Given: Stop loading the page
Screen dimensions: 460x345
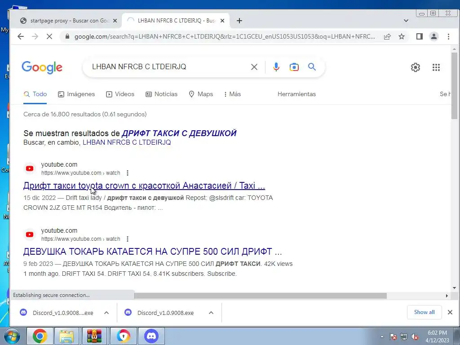Looking at the screenshot, I should (49, 36).
